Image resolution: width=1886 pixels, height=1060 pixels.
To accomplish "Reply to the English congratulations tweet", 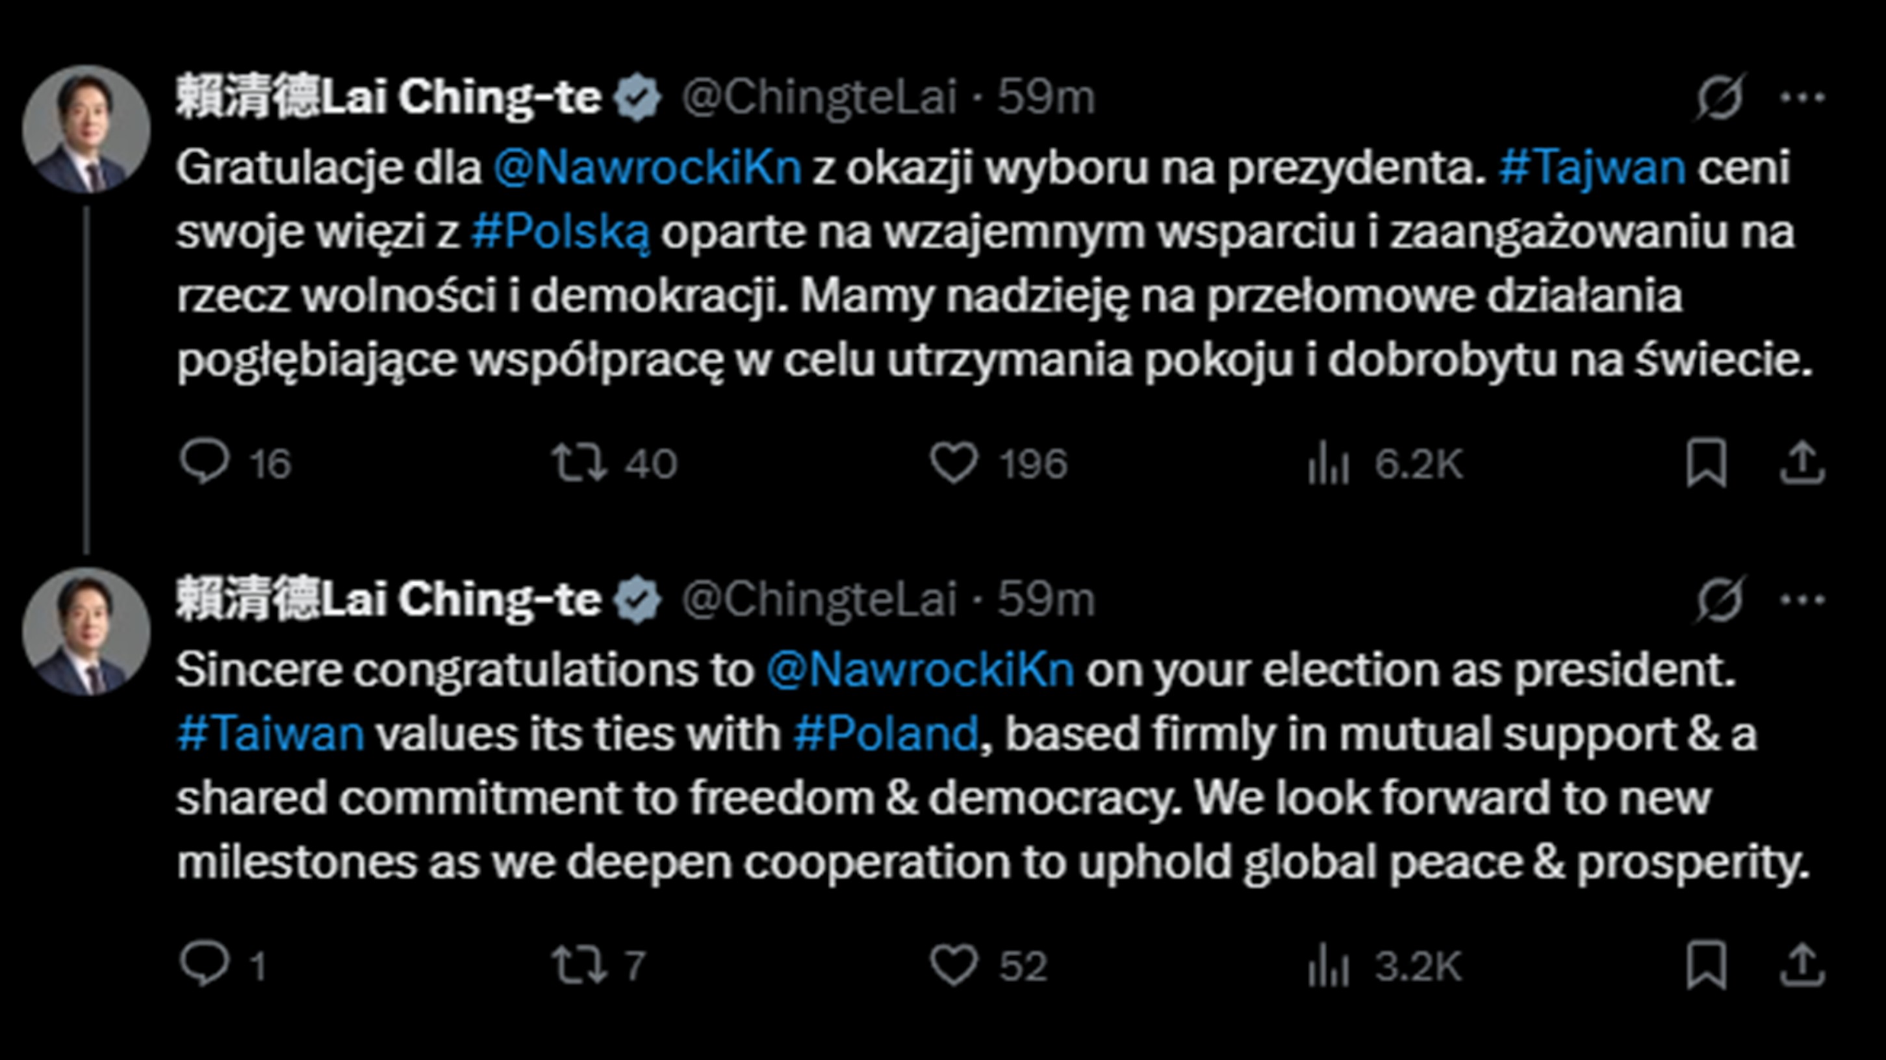I will point(205,965).
